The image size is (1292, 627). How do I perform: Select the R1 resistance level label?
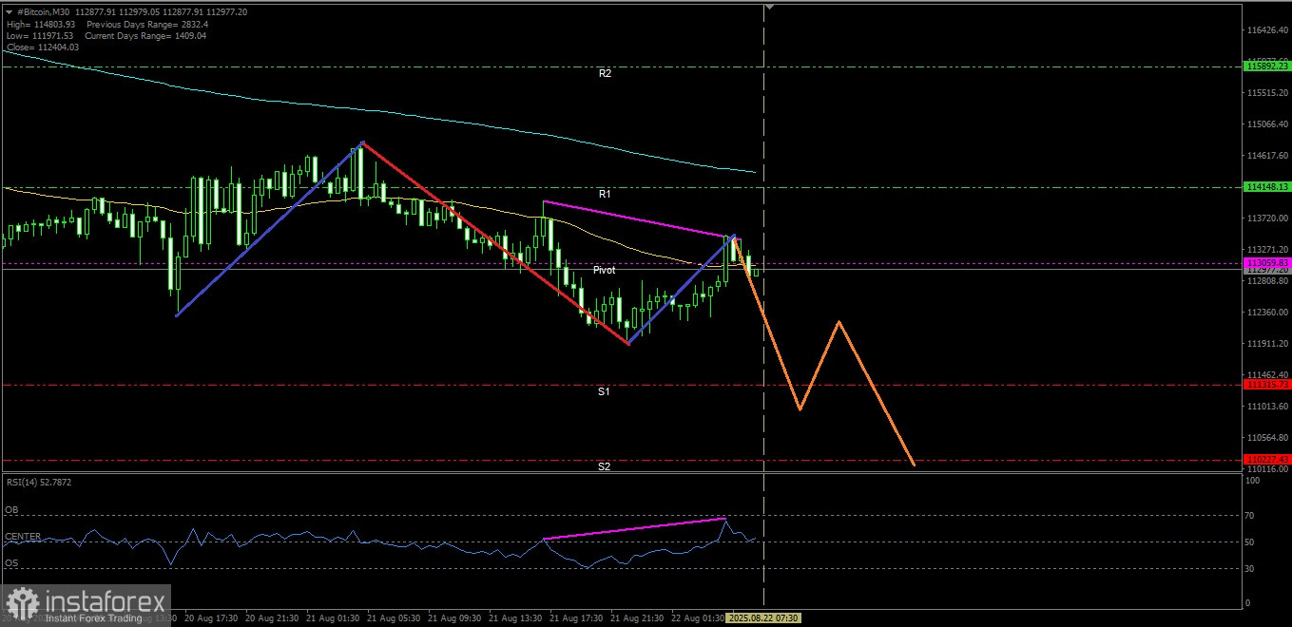coord(605,194)
